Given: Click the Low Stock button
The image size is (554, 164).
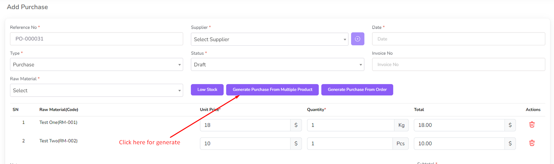Looking at the screenshot, I should click(207, 90).
